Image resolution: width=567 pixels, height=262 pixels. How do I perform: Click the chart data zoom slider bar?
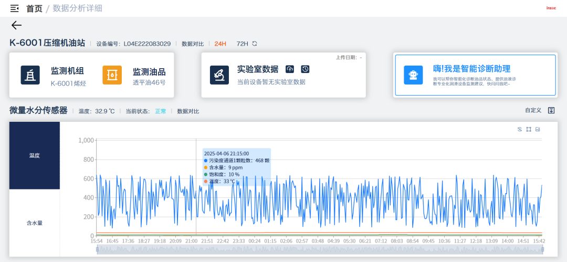pos(319,250)
